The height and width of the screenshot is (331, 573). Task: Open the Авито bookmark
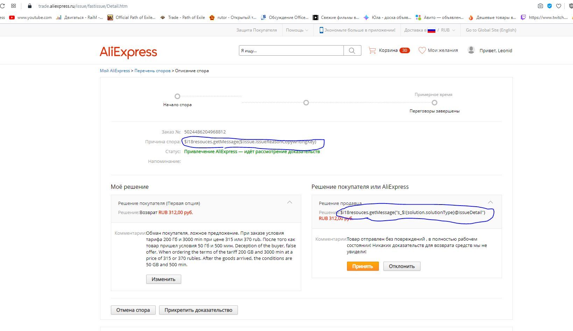[439, 18]
